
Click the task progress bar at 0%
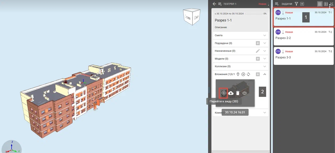[x=254, y=14]
